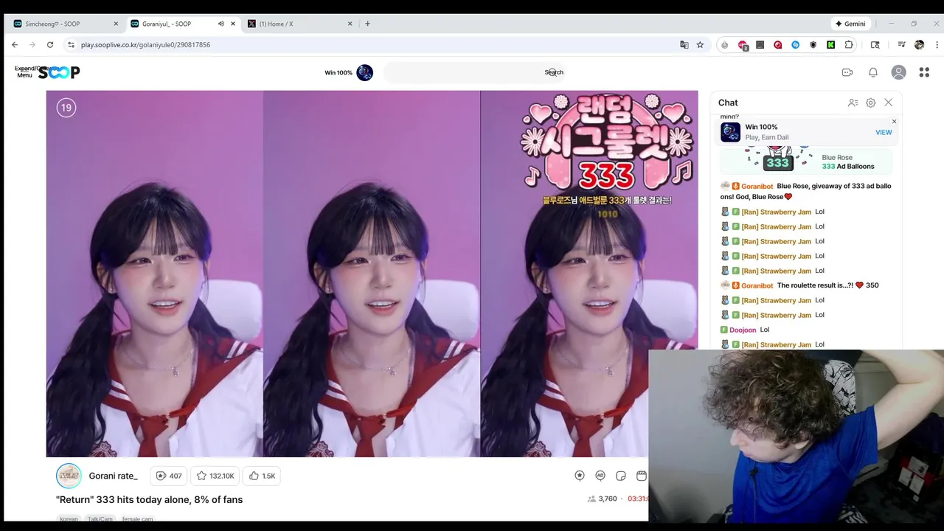
Task: Click the female cam tag
Action: coord(137,519)
